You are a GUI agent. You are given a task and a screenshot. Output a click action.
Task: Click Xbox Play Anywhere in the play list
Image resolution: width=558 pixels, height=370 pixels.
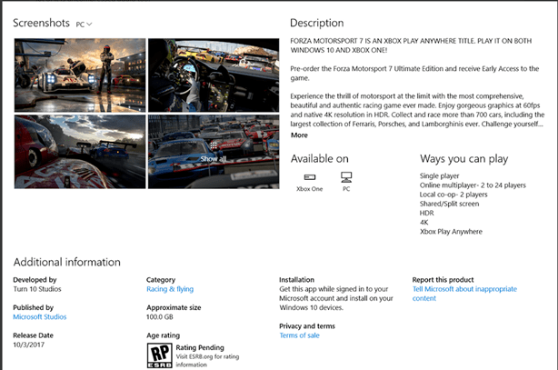pos(451,231)
